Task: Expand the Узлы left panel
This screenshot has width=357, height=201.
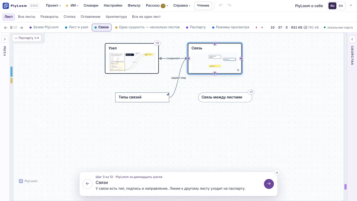Action: (5, 39)
